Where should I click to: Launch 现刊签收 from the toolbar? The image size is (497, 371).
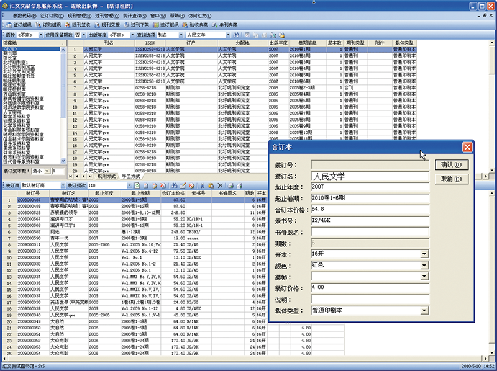(x=78, y=25)
